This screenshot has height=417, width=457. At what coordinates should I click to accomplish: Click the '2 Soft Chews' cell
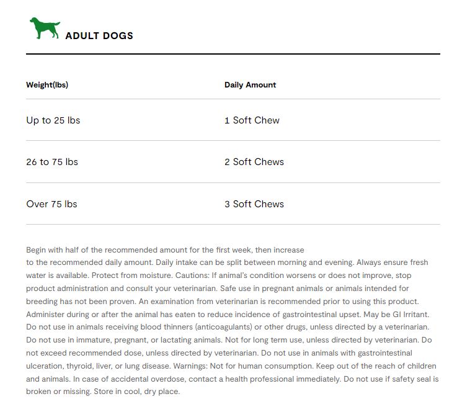tap(254, 162)
